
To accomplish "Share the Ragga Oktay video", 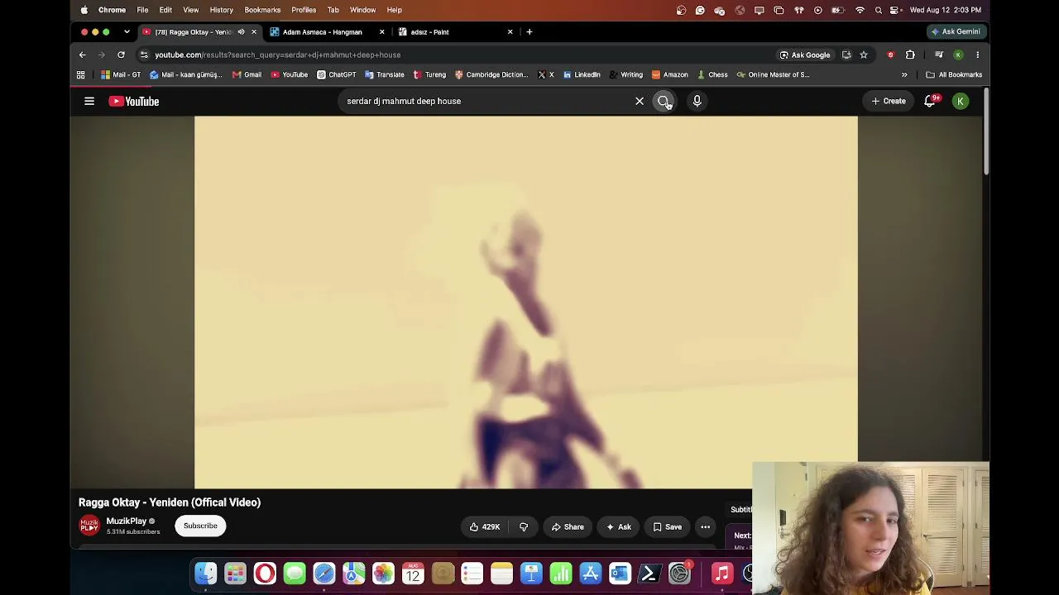I will click(568, 526).
